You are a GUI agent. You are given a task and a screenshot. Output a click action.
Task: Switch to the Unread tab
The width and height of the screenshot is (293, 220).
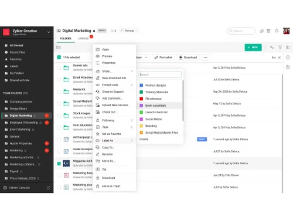pos(83,39)
